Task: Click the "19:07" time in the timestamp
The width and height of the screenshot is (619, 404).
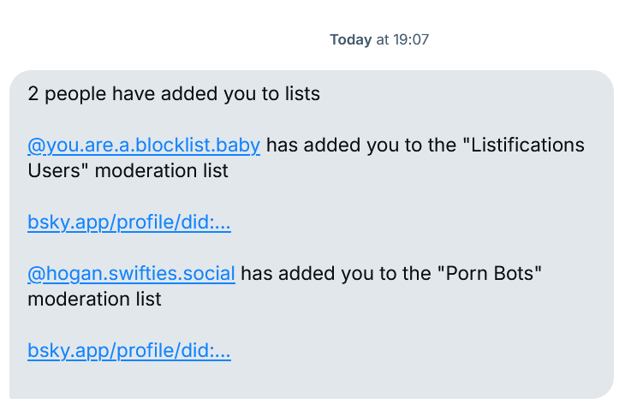Action: tap(411, 39)
